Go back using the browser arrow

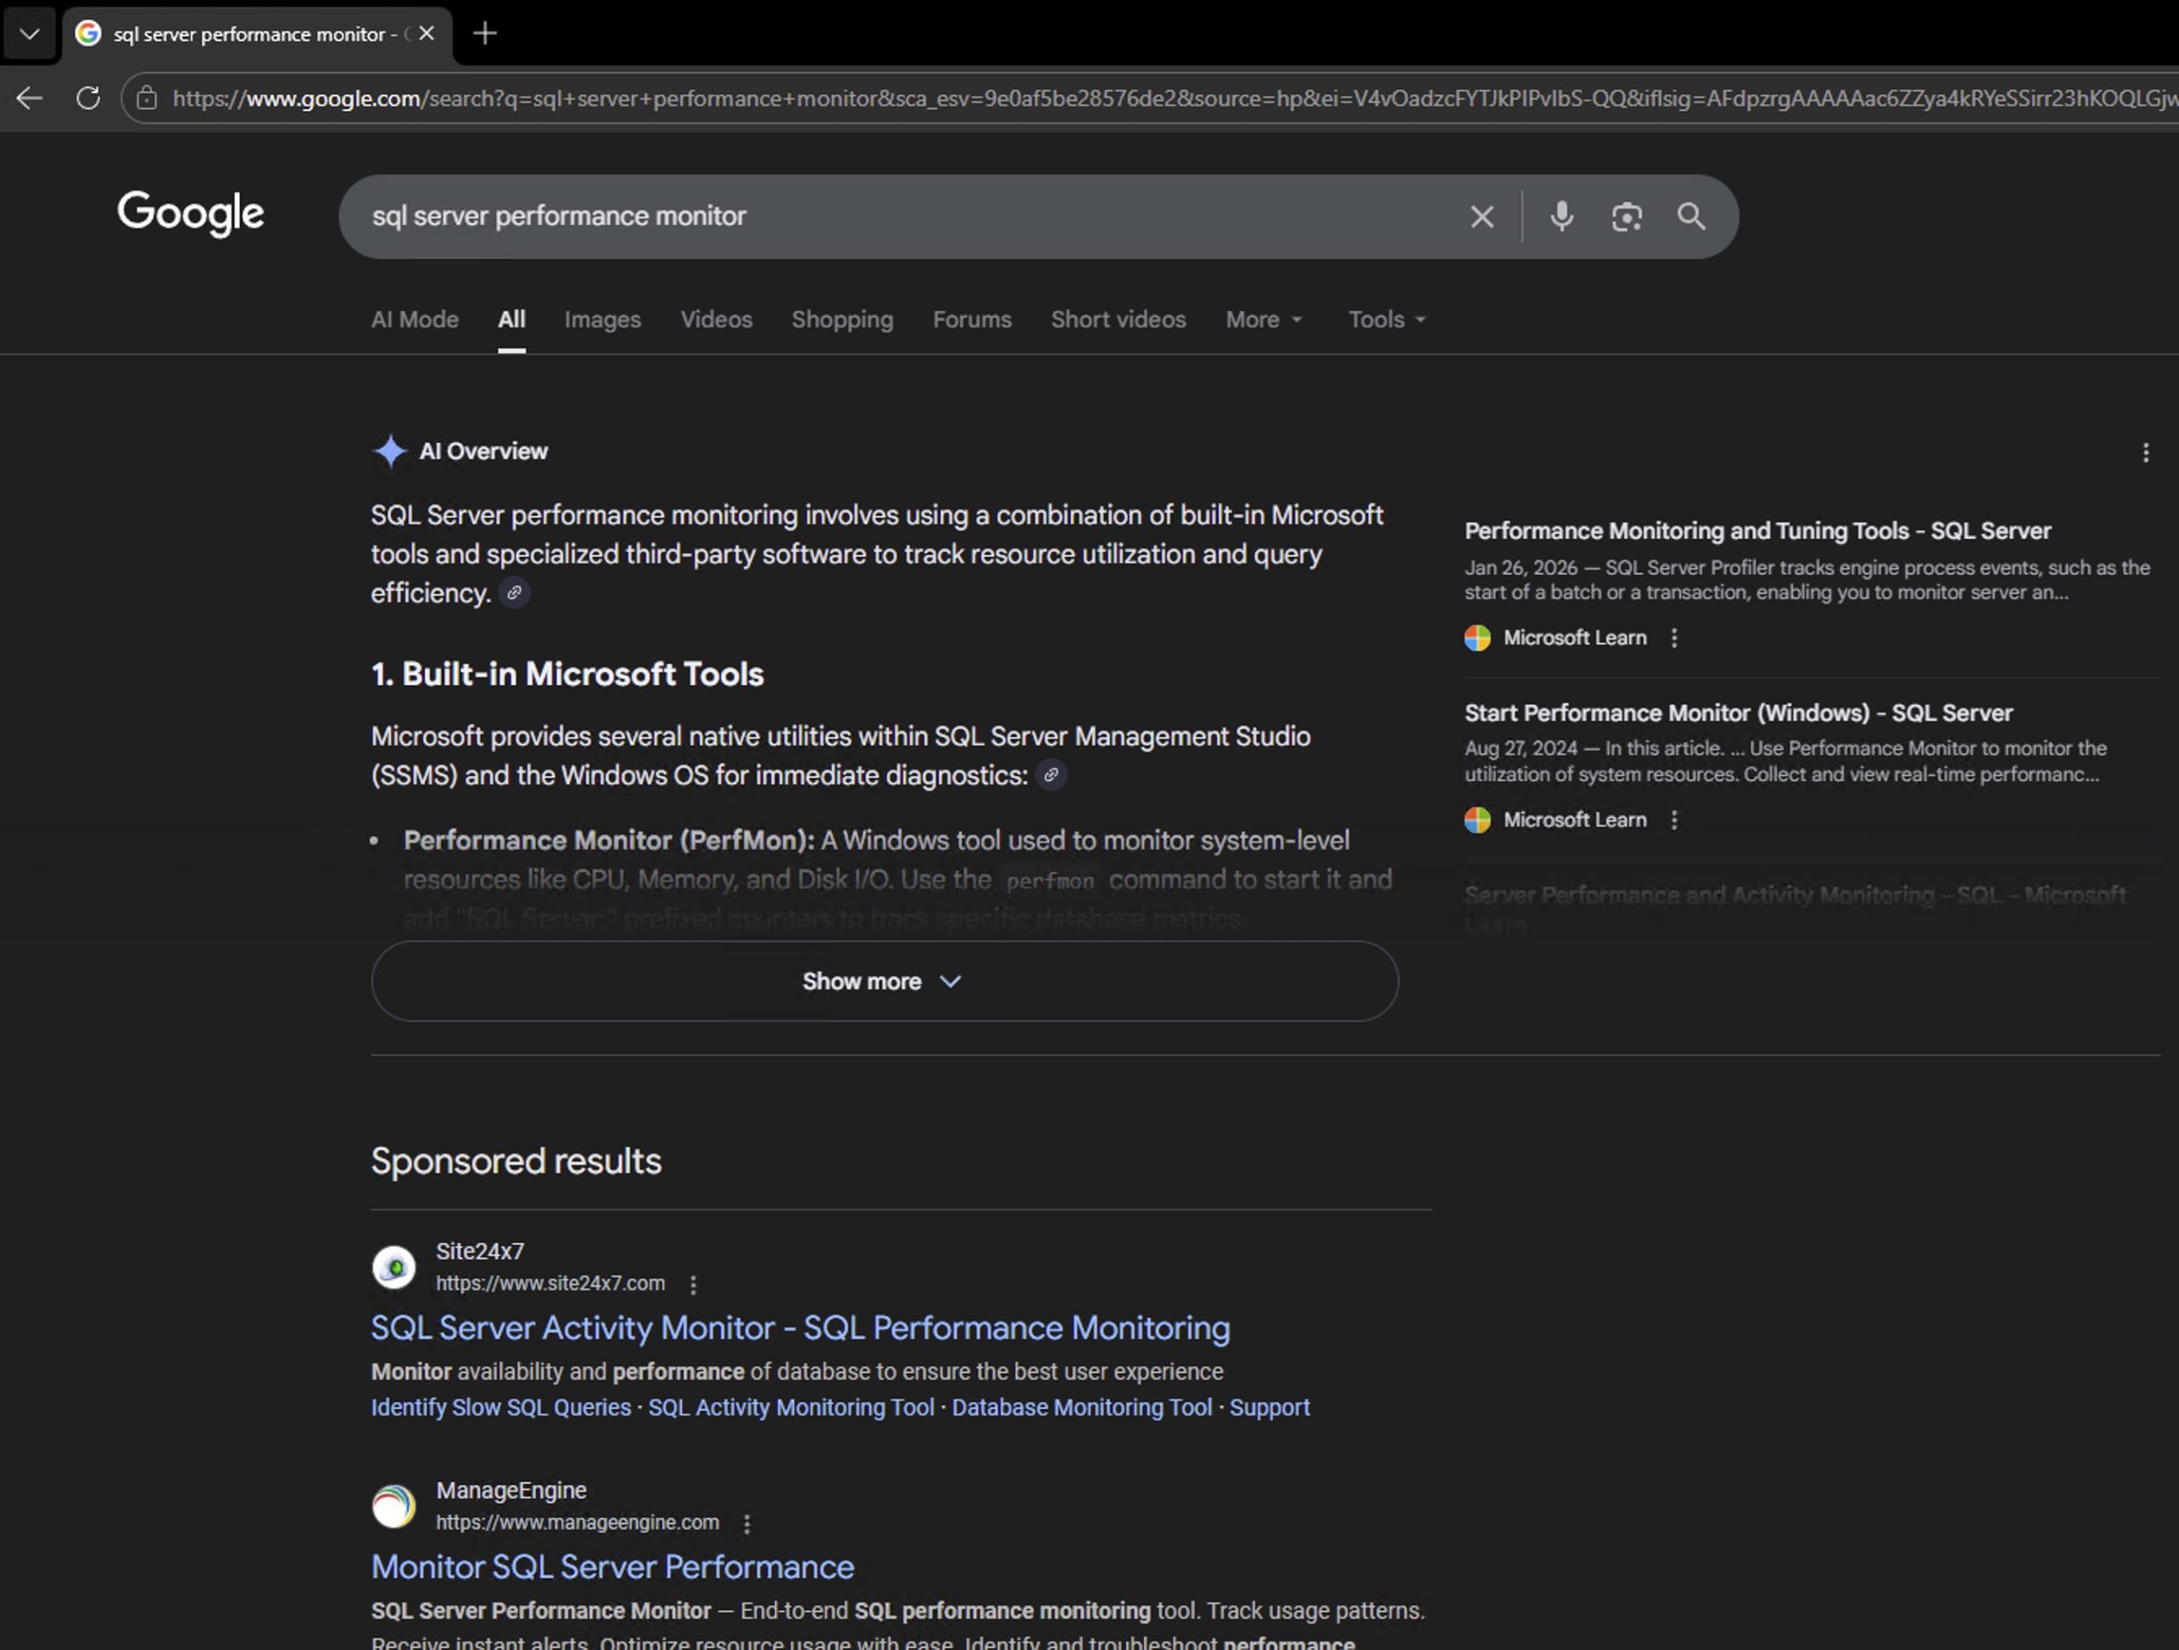tap(30, 98)
